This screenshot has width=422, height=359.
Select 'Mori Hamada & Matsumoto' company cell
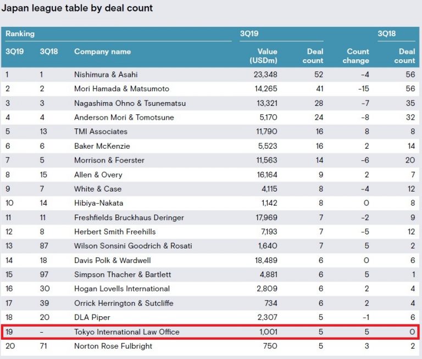pos(121,89)
